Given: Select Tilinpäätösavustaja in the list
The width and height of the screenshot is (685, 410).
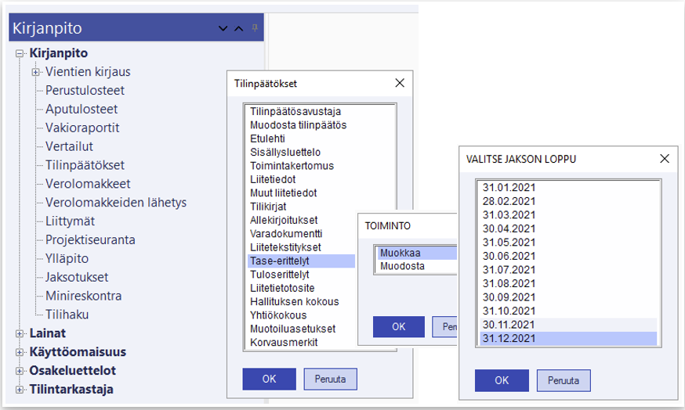Looking at the screenshot, I should (295, 111).
